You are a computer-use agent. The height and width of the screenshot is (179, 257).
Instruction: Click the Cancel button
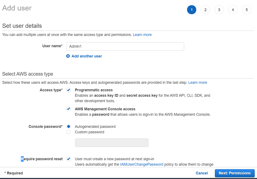coord(202,173)
